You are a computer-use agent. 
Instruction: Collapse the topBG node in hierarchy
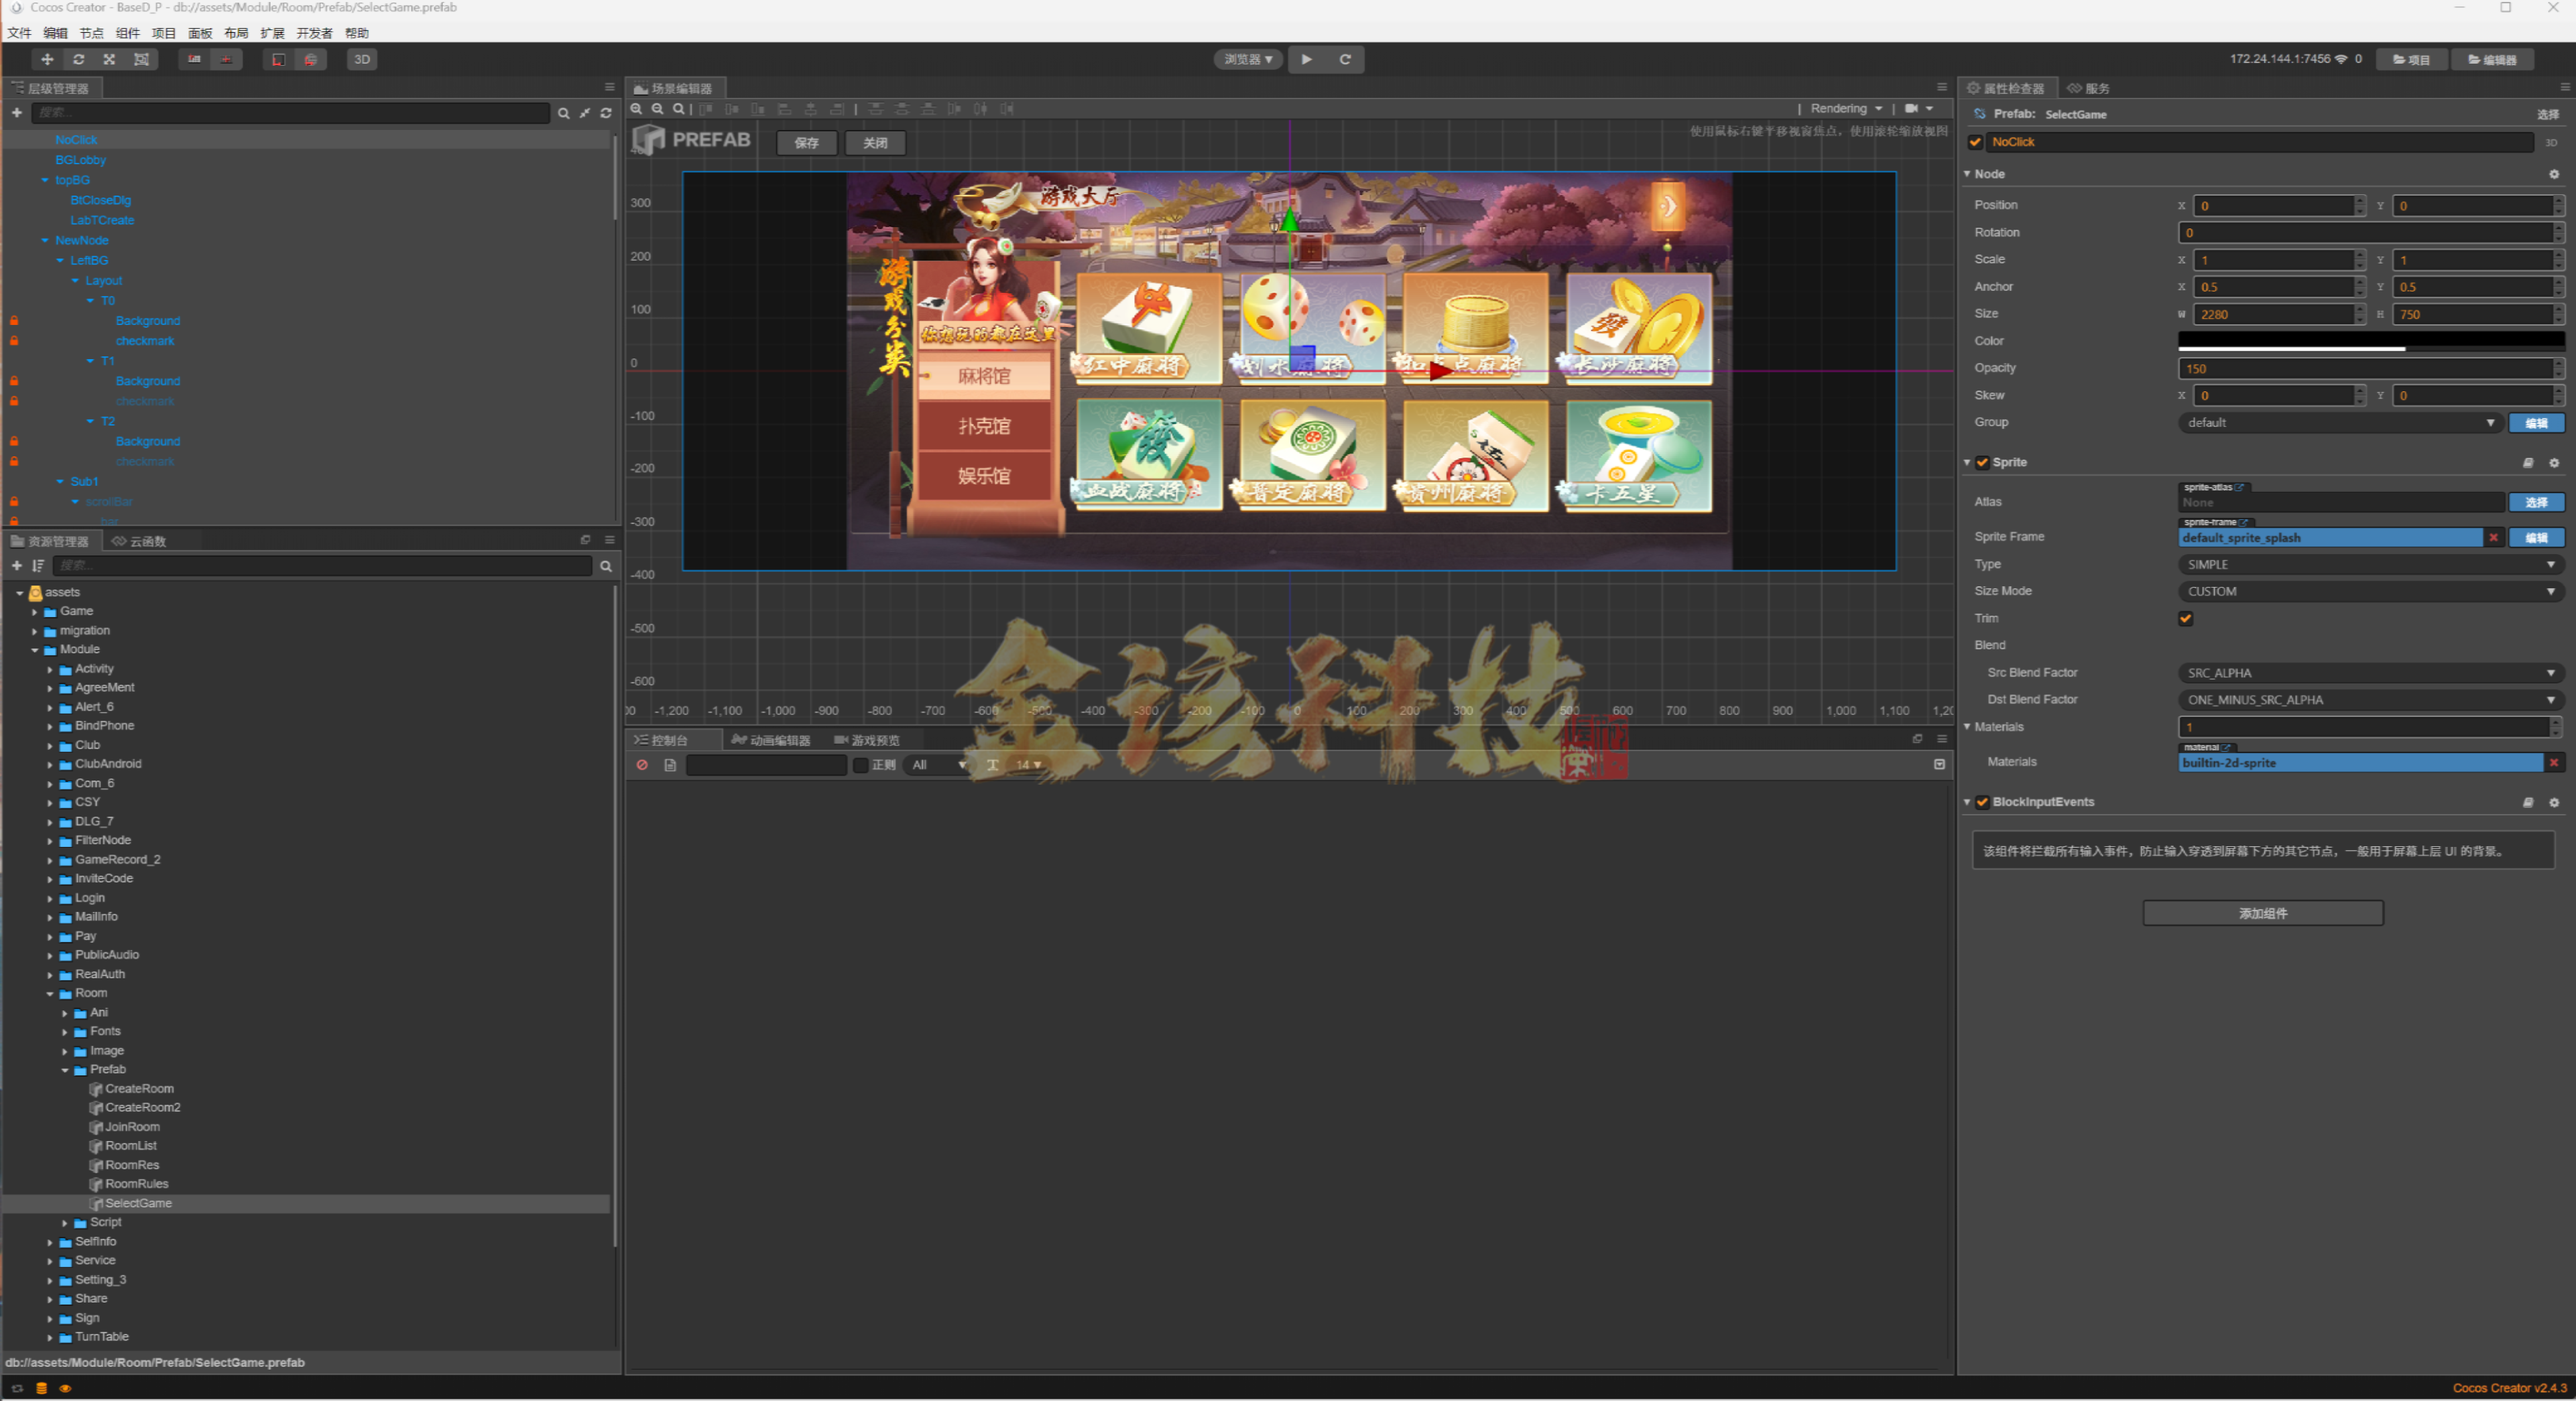(x=44, y=180)
